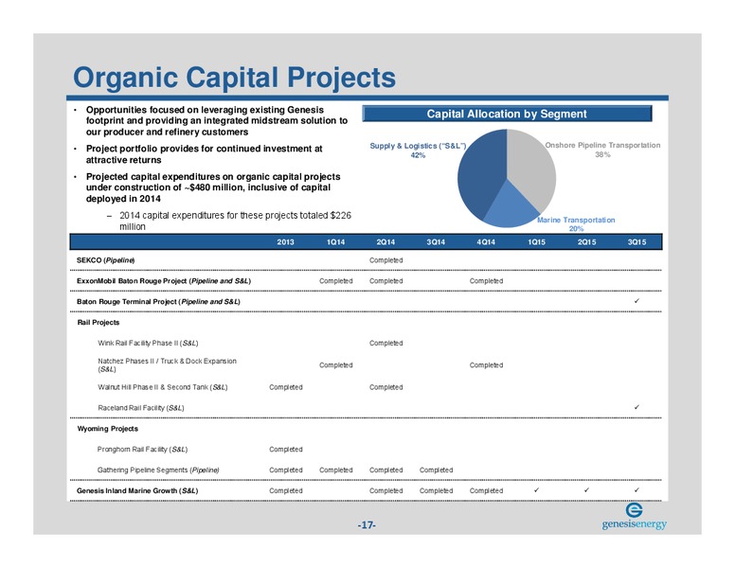735x568 pixels.
Task: Click the Organic Capital Projects title
Action: [234, 77]
